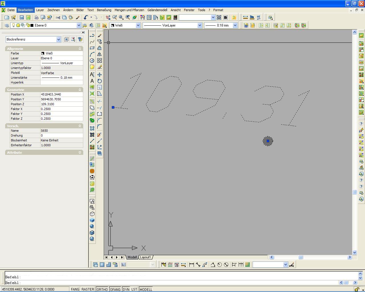Select the Move (four arrows) tool
This screenshot has width=365, height=292.
100,74
